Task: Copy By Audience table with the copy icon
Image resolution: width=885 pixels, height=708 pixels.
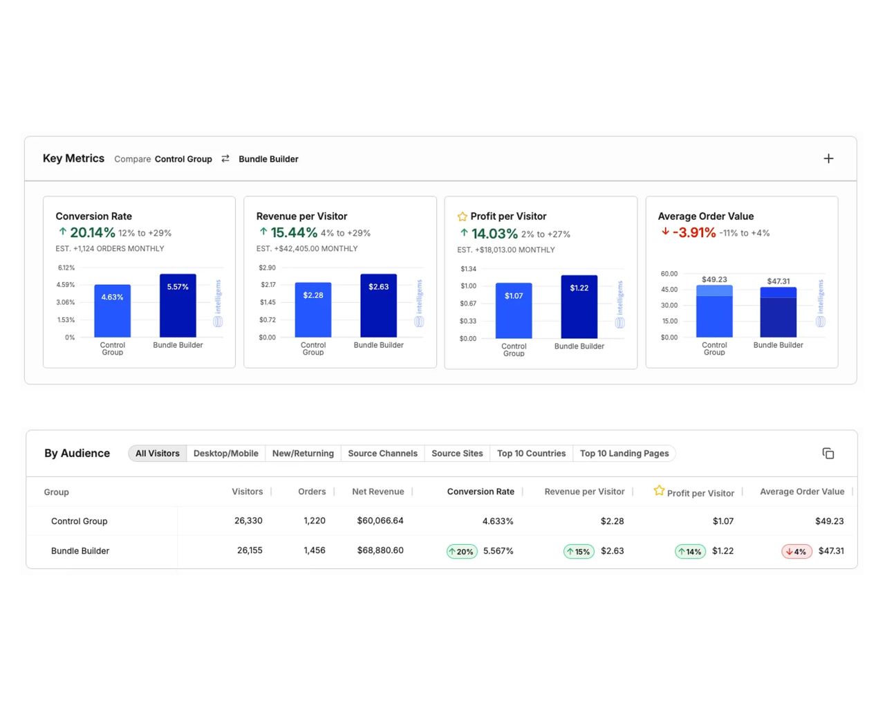Action: click(x=828, y=453)
